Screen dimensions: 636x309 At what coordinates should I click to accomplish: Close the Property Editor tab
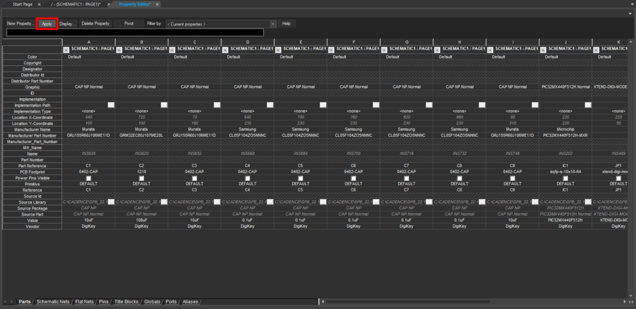coord(157,4)
